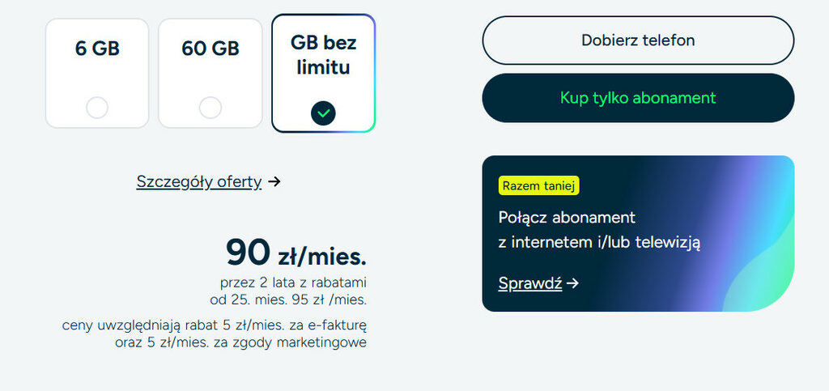Click the GB bez limitu plan title

(x=323, y=55)
